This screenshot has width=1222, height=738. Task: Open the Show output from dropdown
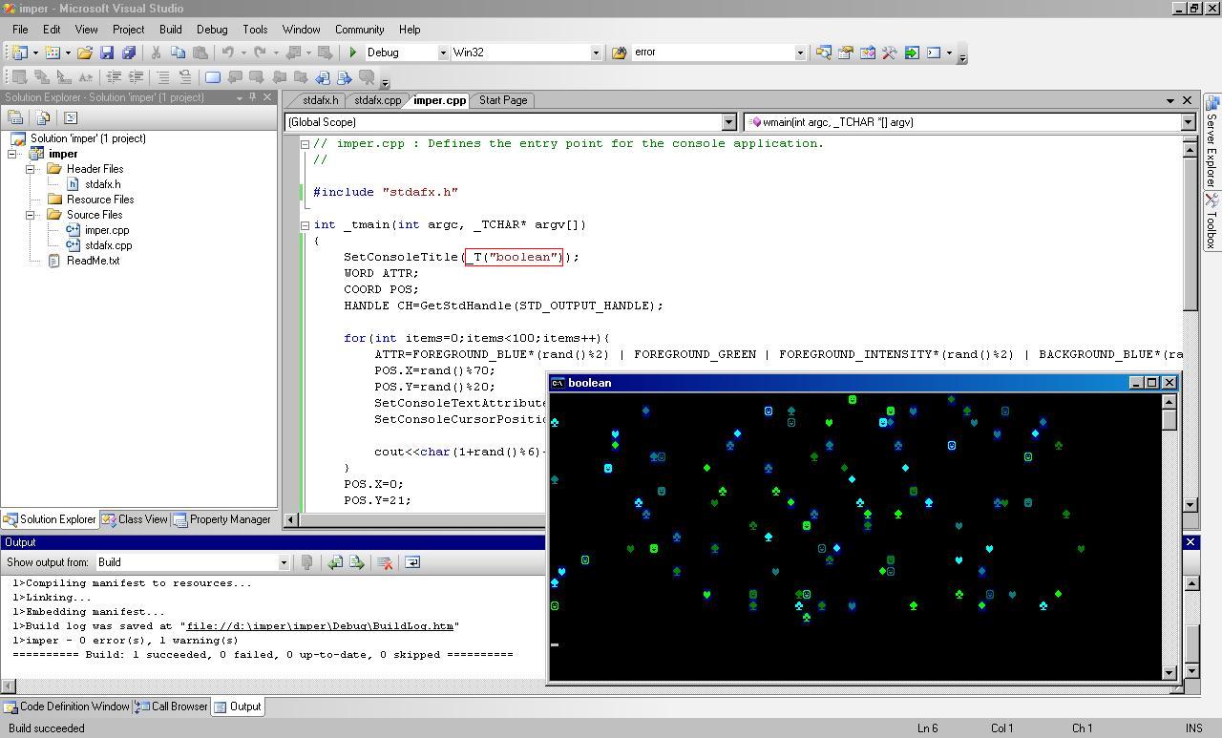pyautogui.click(x=283, y=562)
